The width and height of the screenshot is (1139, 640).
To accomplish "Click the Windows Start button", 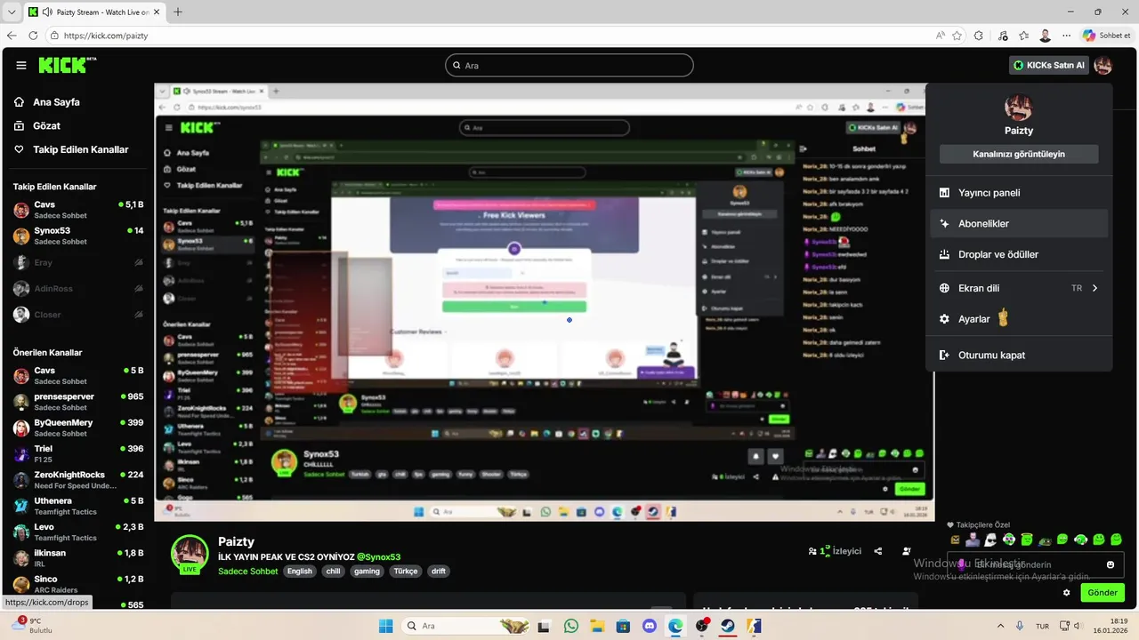I will coord(385,626).
